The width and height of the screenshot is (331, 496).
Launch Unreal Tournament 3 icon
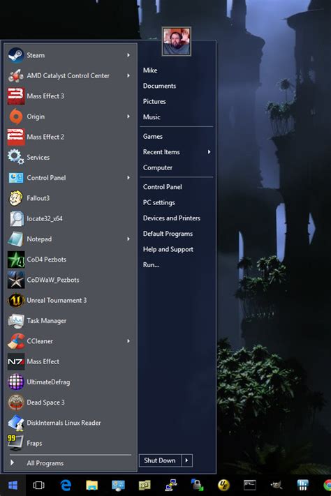[x=16, y=300]
